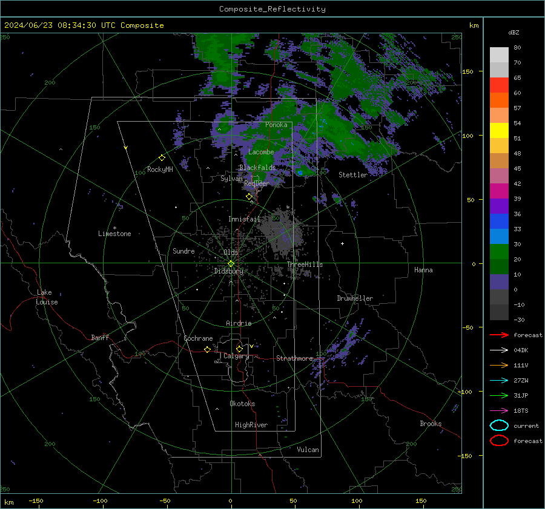The width and height of the screenshot is (545, 509).
Task: Click the Stettler city label
Action: [353, 175]
